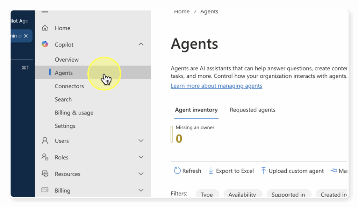The height and width of the screenshot is (207, 358).
Task: Click the Copilot colorful logo icon
Action: (x=45, y=44)
